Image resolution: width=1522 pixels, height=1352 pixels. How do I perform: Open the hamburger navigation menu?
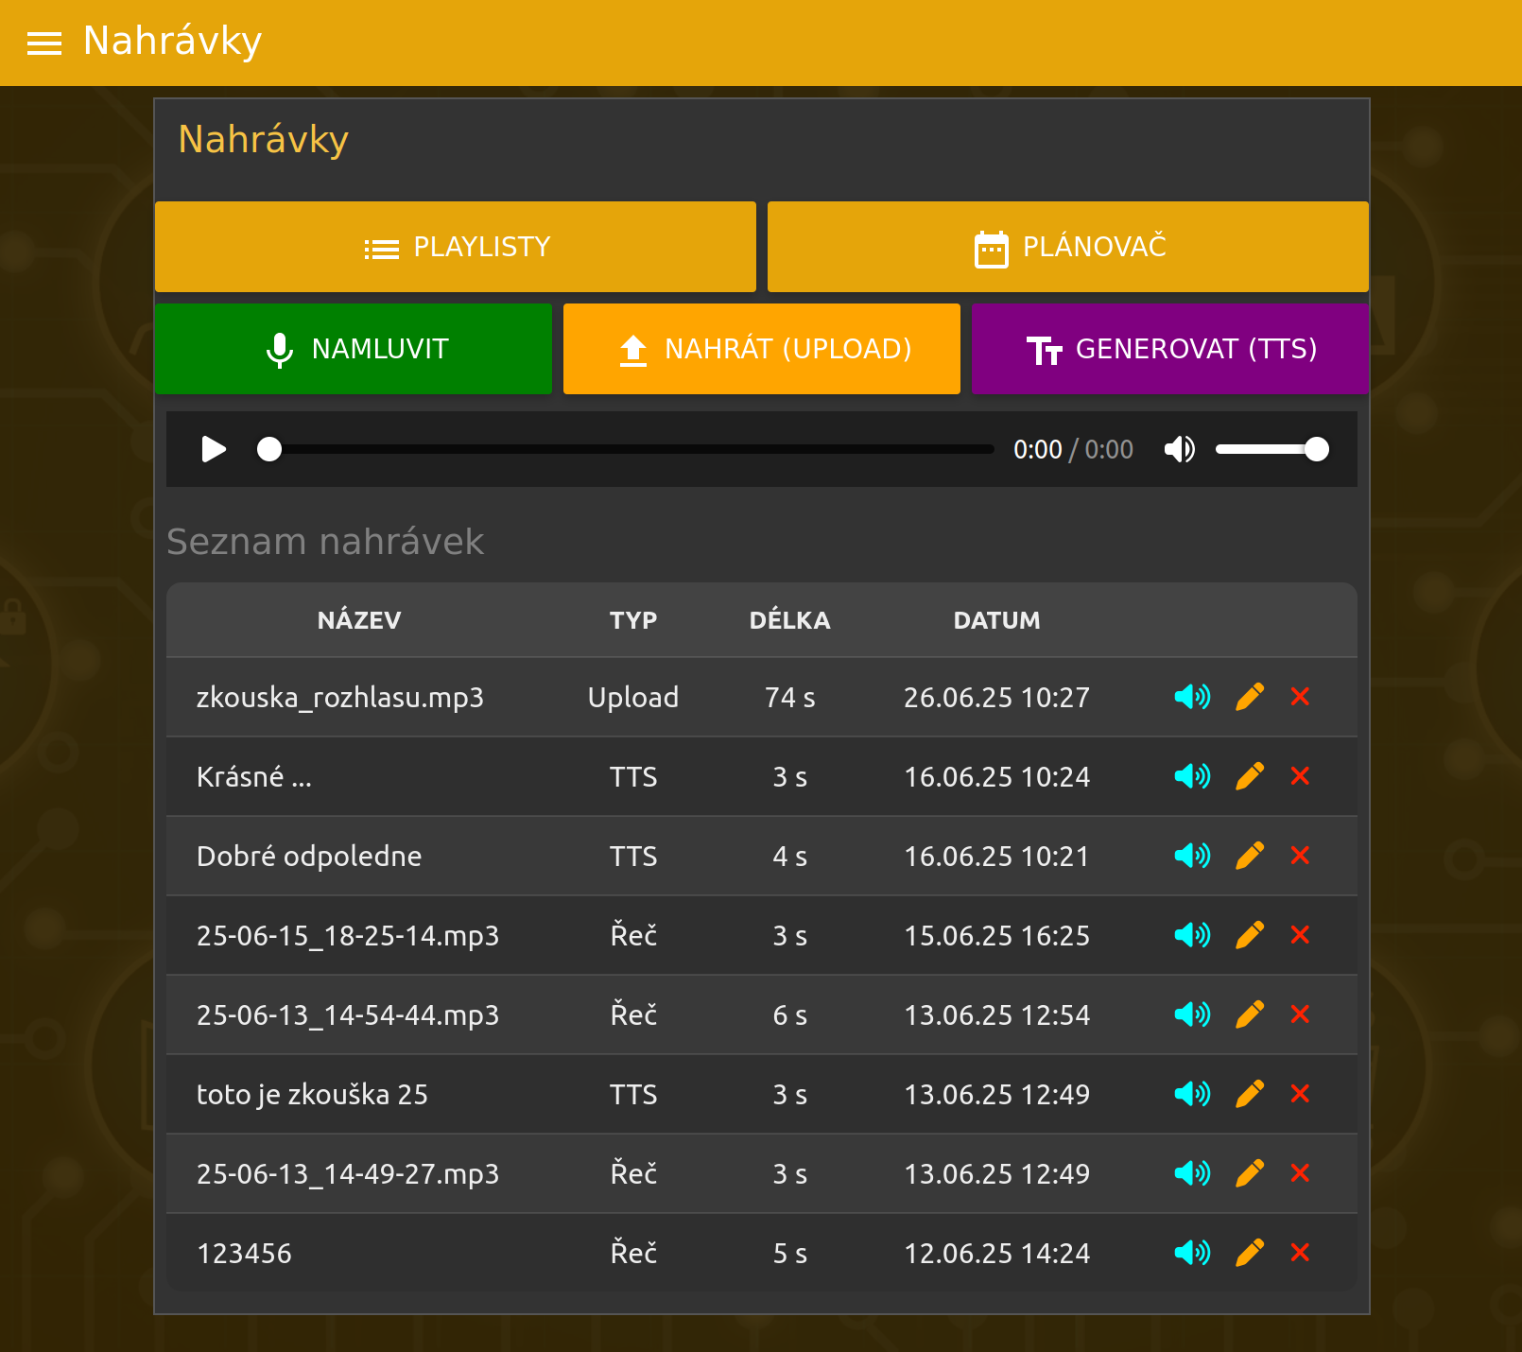coord(44,43)
